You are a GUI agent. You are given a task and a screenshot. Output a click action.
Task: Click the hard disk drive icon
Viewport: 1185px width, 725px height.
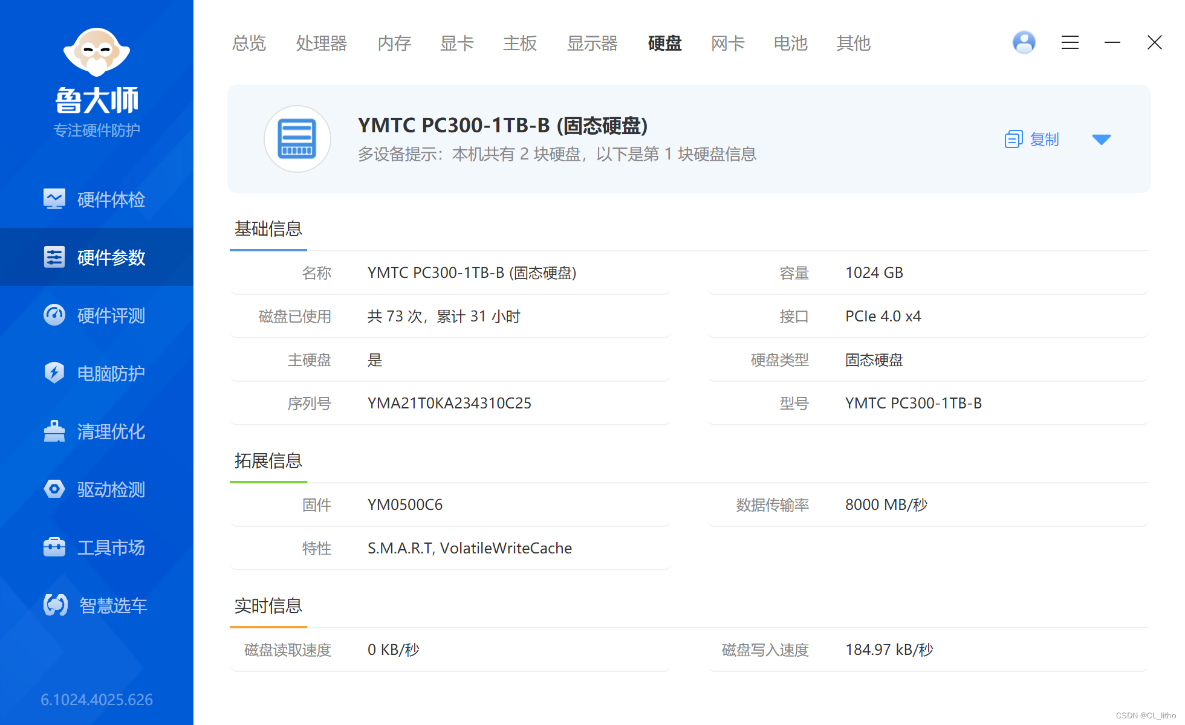coord(297,139)
